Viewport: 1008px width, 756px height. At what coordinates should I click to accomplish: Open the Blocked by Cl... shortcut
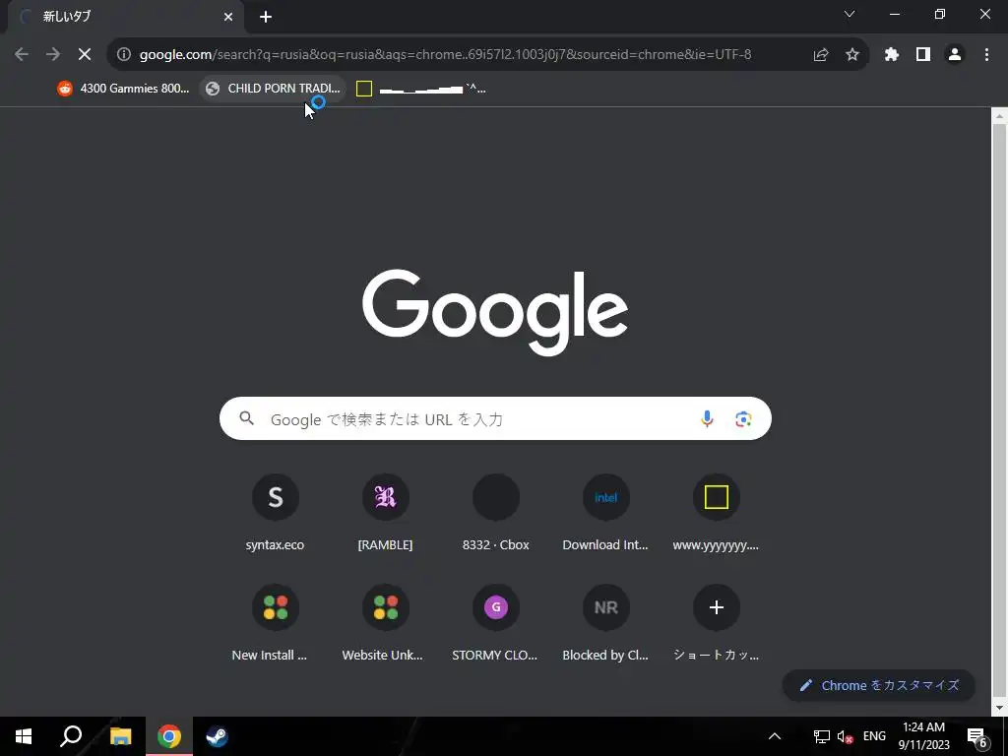(x=605, y=623)
